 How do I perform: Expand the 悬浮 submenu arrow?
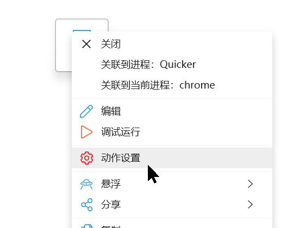click(x=250, y=184)
